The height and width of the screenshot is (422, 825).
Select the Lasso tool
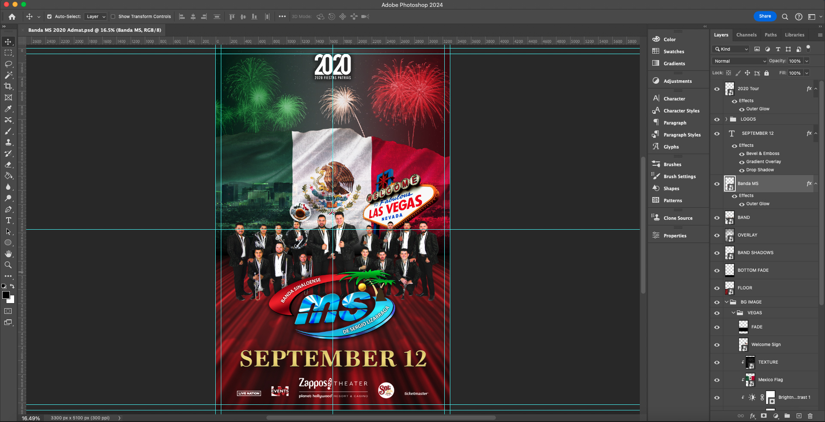click(x=8, y=64)
